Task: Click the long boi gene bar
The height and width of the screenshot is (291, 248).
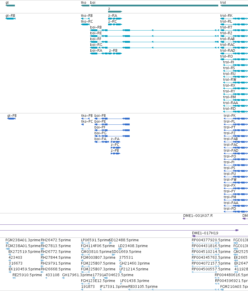Action: [x=154, y=6]
